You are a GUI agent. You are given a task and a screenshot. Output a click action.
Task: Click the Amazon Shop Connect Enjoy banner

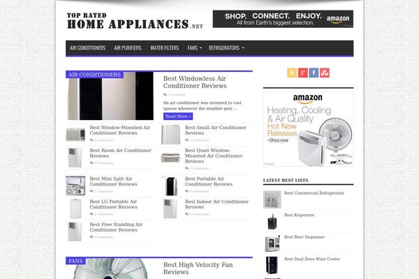[x=283, y=19]
